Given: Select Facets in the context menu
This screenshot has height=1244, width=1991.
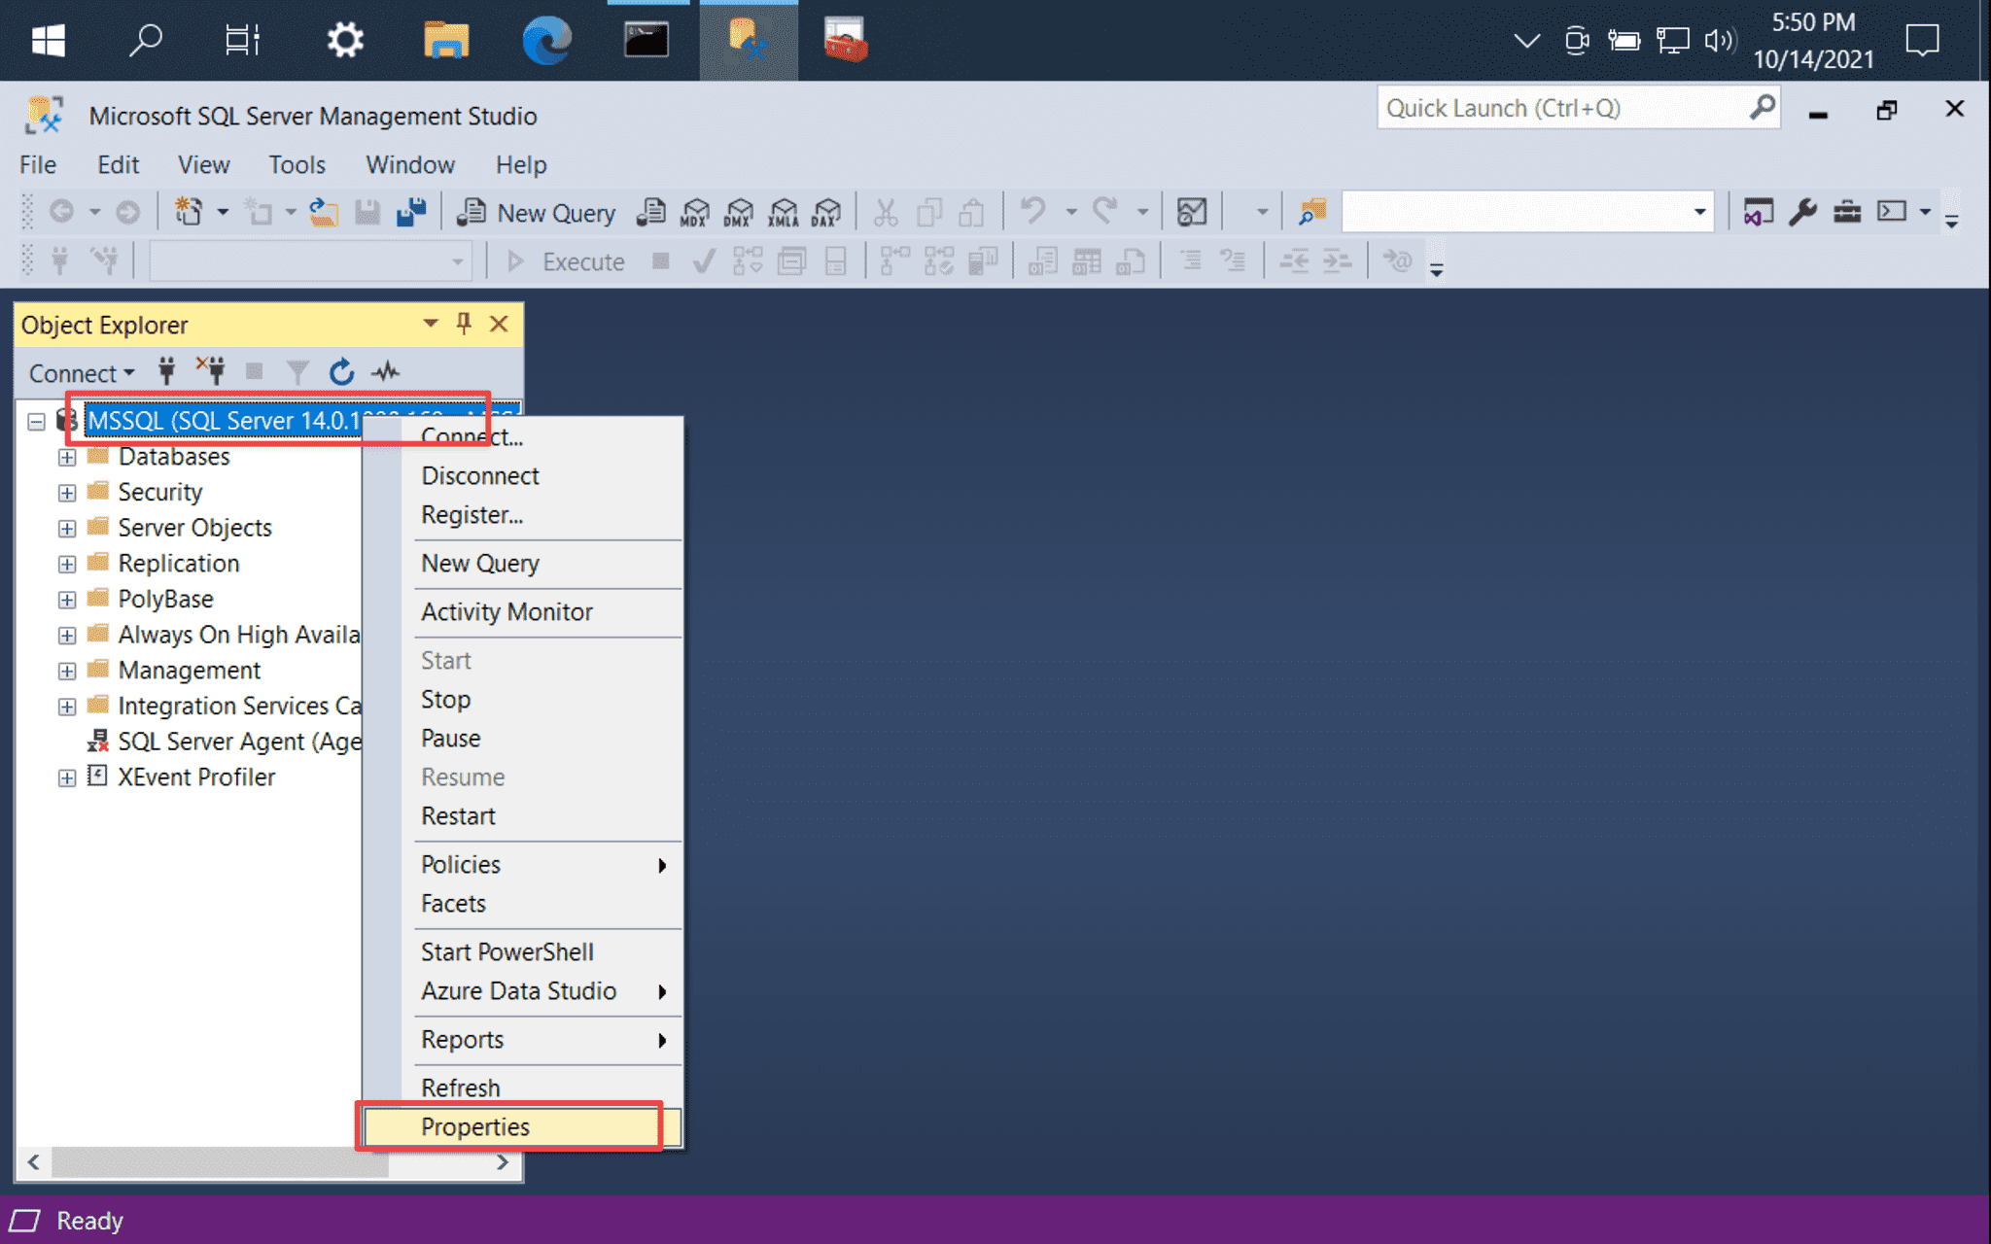Looking at the screenshot, I should [x=522, y=903].
